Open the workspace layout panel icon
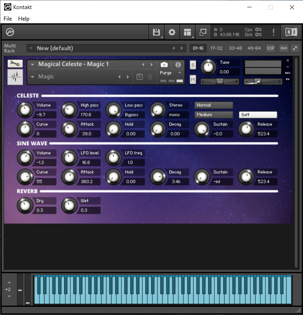 pos(187,32)
